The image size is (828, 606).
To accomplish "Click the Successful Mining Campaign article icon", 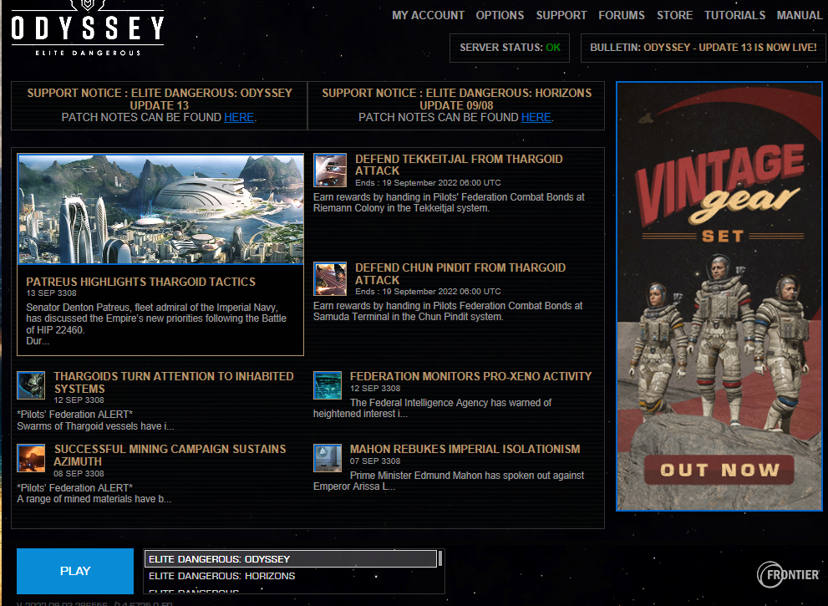I will (x=31, y=458).
